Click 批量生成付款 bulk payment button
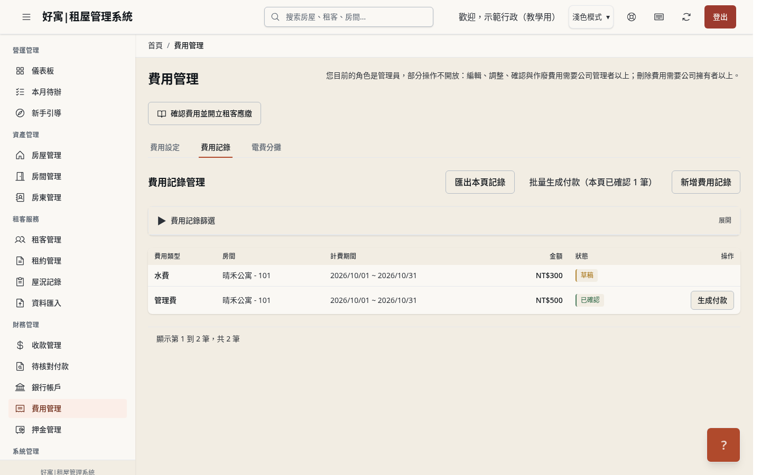 point(593,182)
